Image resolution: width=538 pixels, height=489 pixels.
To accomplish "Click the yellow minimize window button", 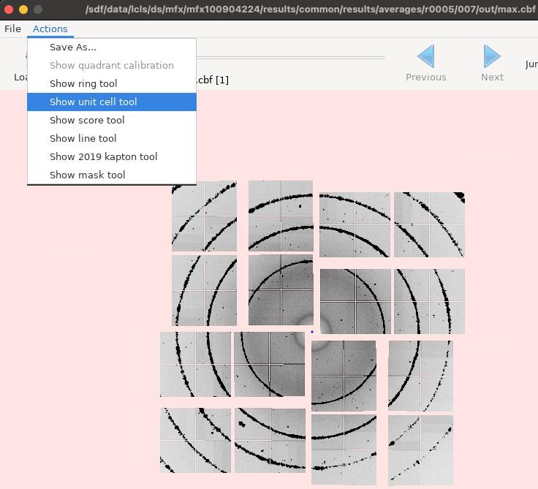I will click(x=23, y=10).
